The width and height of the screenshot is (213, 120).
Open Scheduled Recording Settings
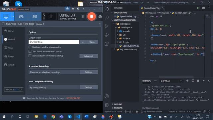tap(89, 72)
